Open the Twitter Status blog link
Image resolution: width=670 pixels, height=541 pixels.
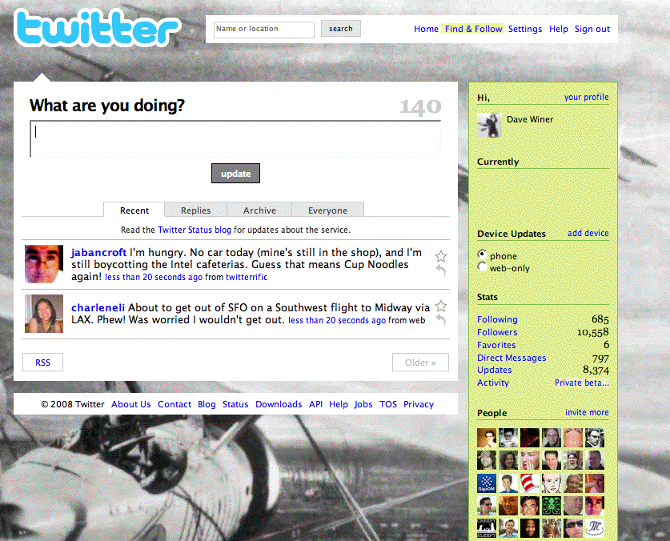195,230
